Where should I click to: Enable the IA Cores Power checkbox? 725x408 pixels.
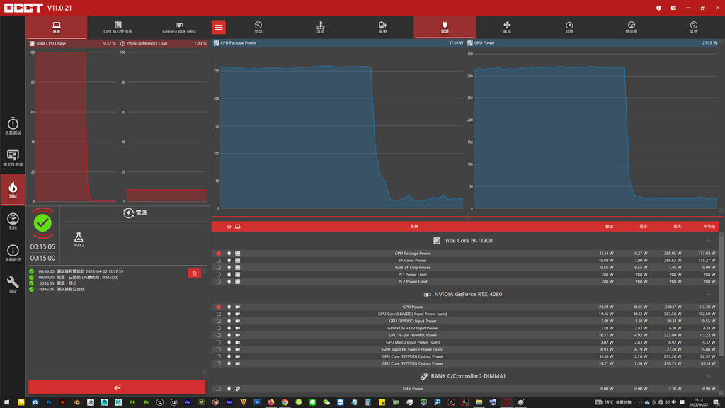coord(219,261)
